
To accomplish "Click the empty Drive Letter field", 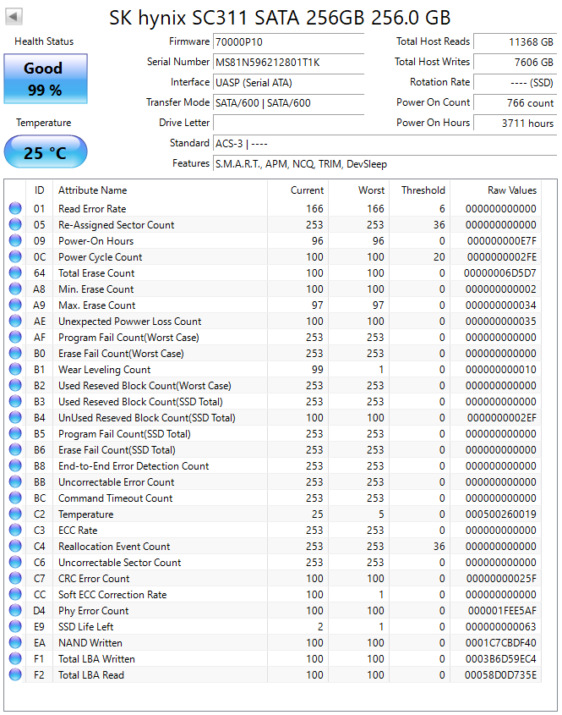I will tap(289, 124).
